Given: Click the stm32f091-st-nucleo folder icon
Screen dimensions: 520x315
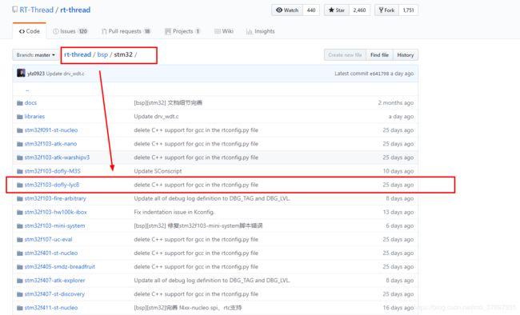Looking at the screenshot, I should point(20,130).
